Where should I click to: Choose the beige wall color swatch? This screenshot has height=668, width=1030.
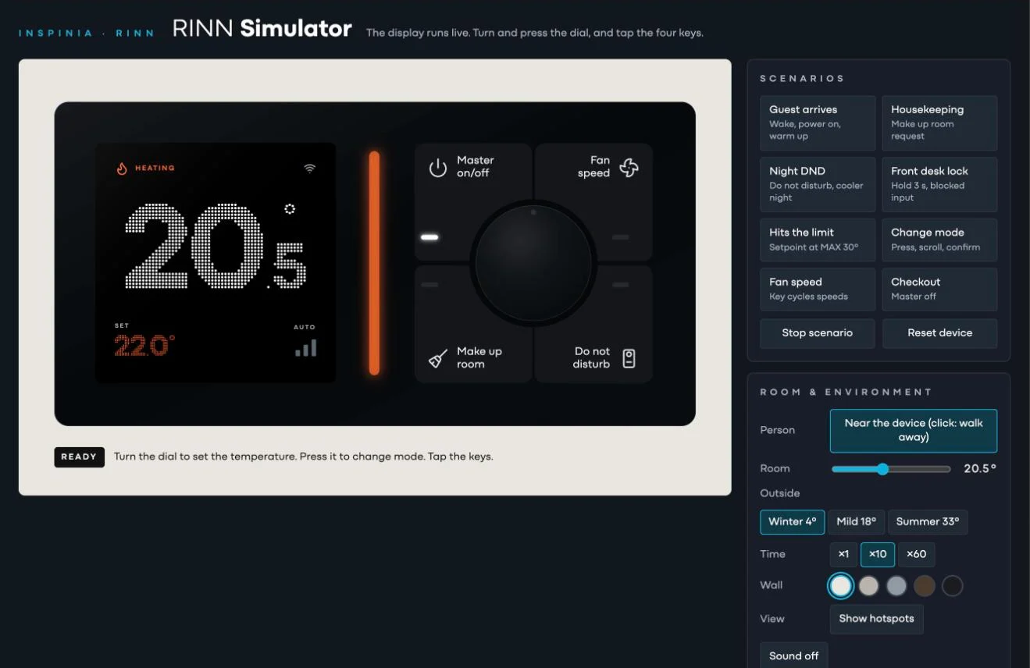868,585
